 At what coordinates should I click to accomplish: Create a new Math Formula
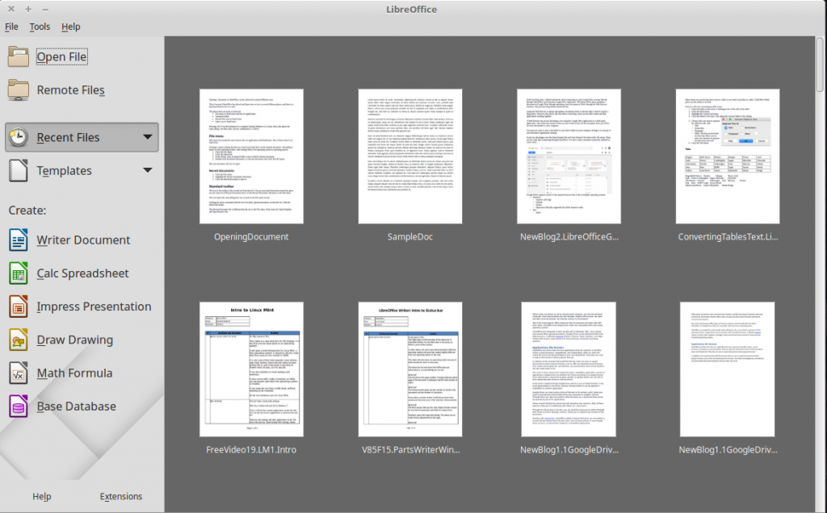pos(74,373)
